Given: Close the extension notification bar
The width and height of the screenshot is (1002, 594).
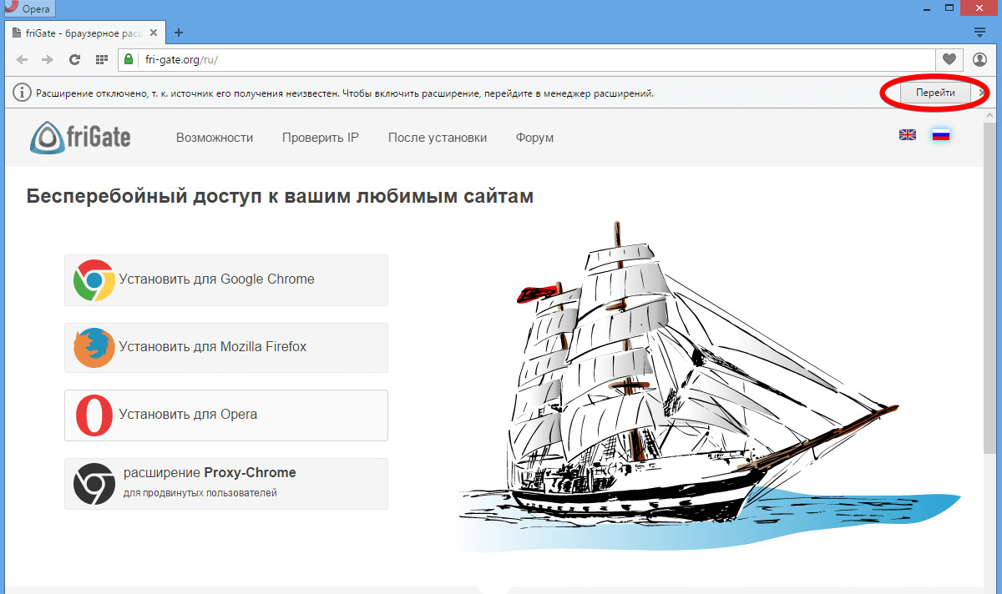Looking at the screenshot, I should [x=982, y=93].
